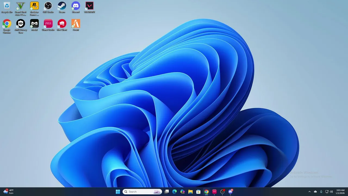
Task: Open File Explorer from taskbar
Action: [x=190, y=192]
